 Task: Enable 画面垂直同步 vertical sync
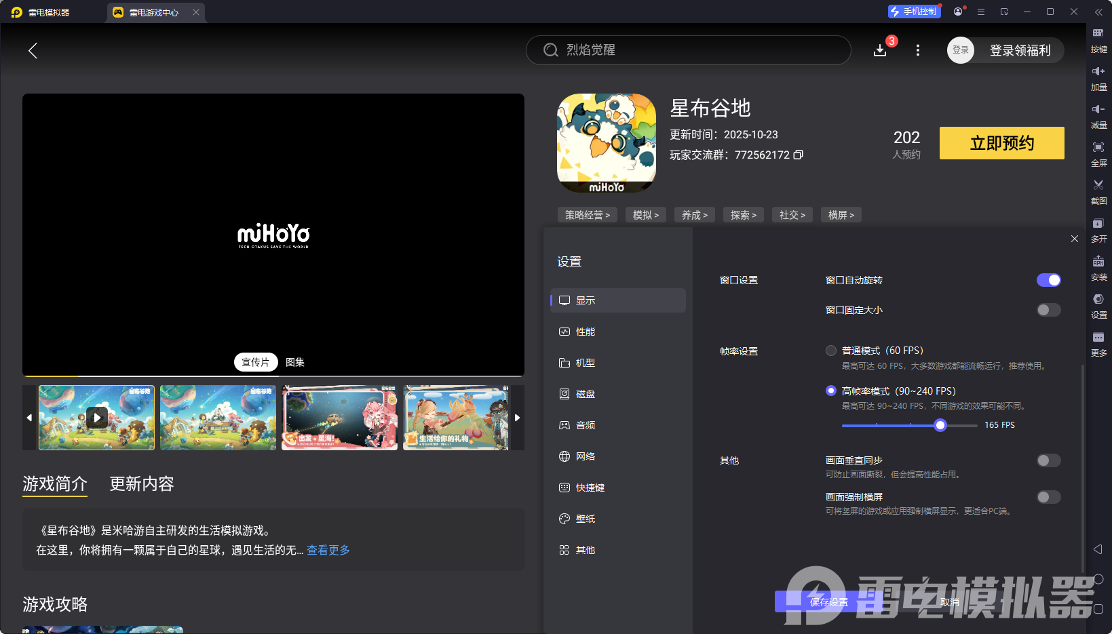1048,460
